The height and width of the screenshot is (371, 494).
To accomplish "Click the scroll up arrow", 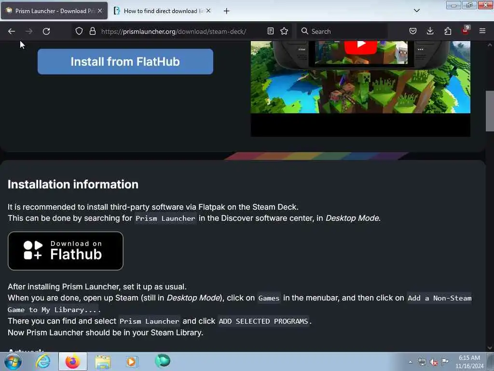I will pyautogui.click(x=490, y=45).
